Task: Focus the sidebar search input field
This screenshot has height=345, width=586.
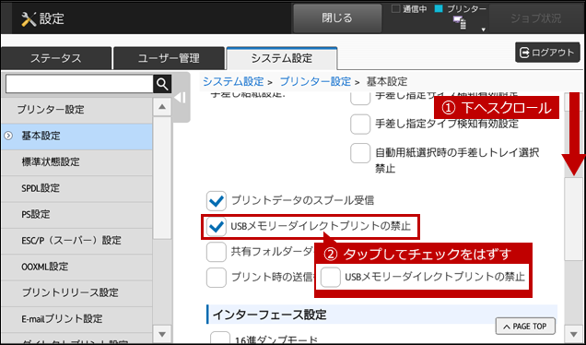Action: [79, 84]
